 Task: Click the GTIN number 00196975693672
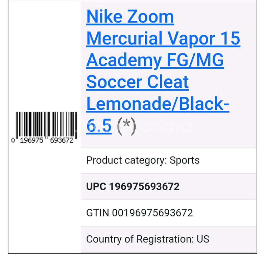pyautogui.click(x=152, y=213)
